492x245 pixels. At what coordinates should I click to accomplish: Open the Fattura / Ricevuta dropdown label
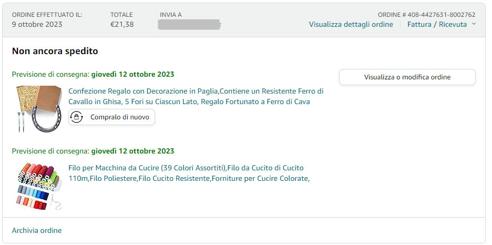pyautogui.click(x=437, y=24)
